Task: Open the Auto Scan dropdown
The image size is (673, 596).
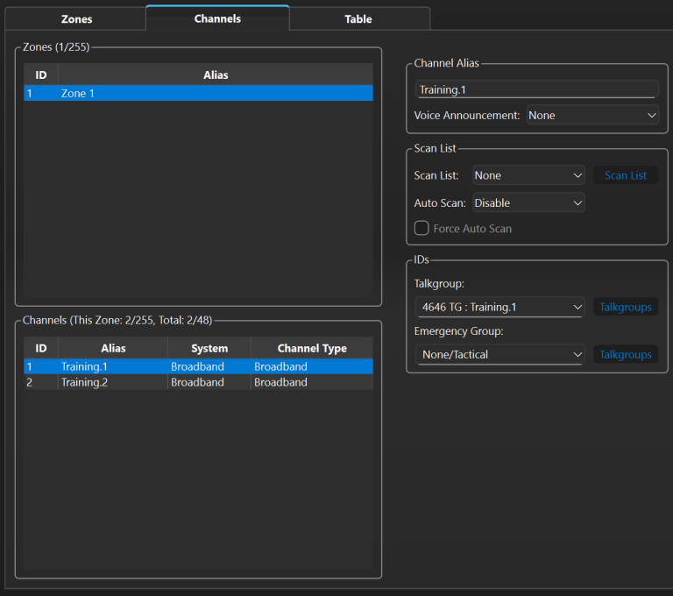Action: tap(528, 202)
